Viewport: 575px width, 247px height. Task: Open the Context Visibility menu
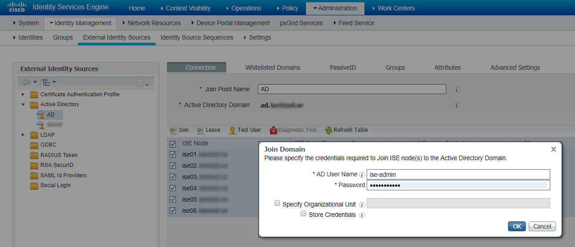(x=185, y=8)
